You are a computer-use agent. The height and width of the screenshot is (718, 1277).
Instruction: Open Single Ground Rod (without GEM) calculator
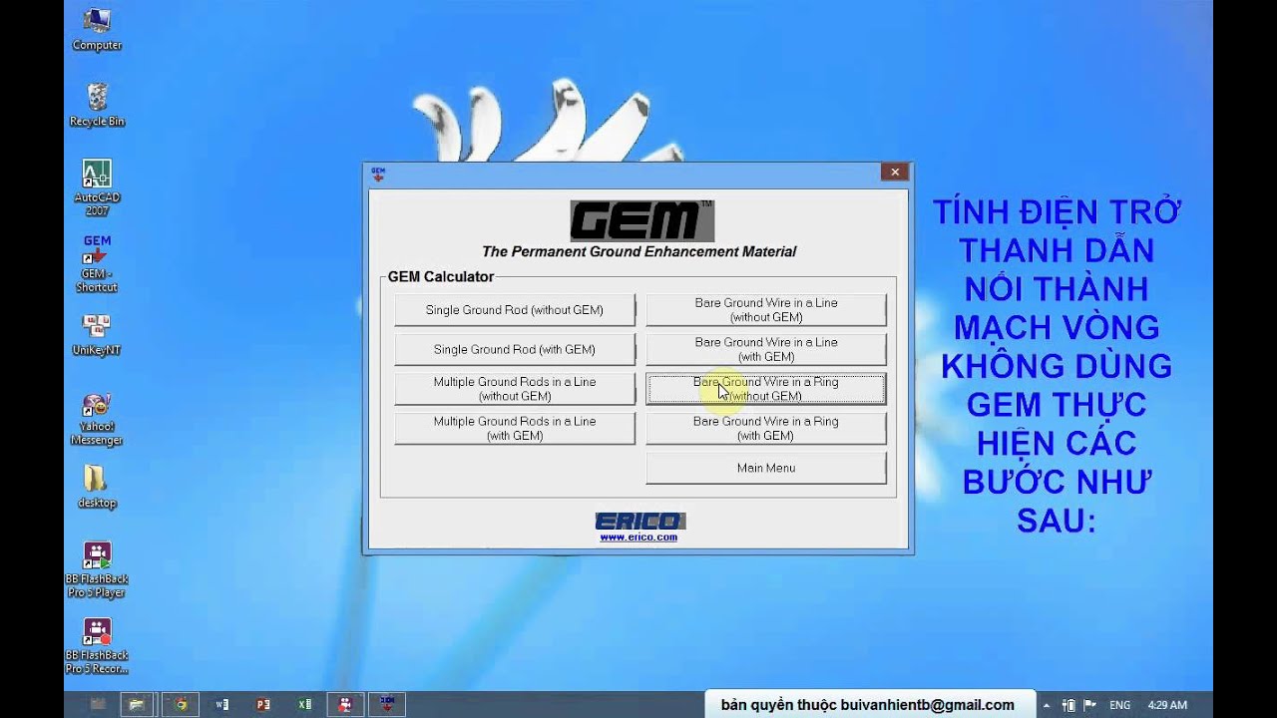[514, 310]
